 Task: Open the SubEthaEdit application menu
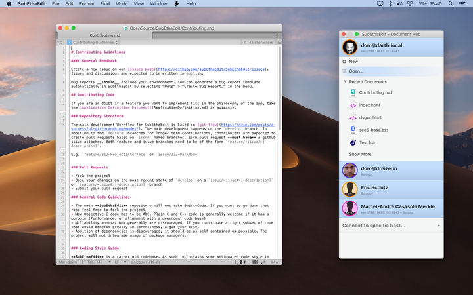point(32,4)
